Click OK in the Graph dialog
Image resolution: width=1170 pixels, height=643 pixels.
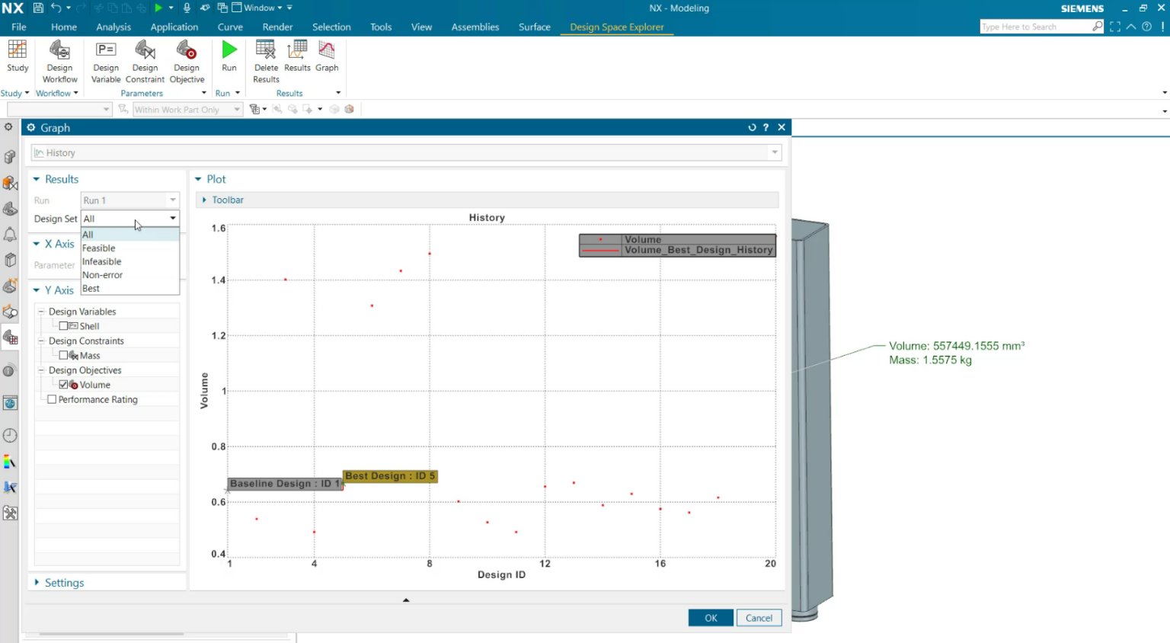click(x=710, y=618)
